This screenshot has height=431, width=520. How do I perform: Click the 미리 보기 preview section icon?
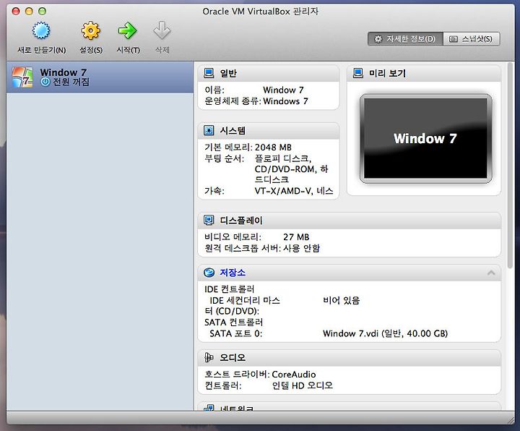click(x=357, y=73)
